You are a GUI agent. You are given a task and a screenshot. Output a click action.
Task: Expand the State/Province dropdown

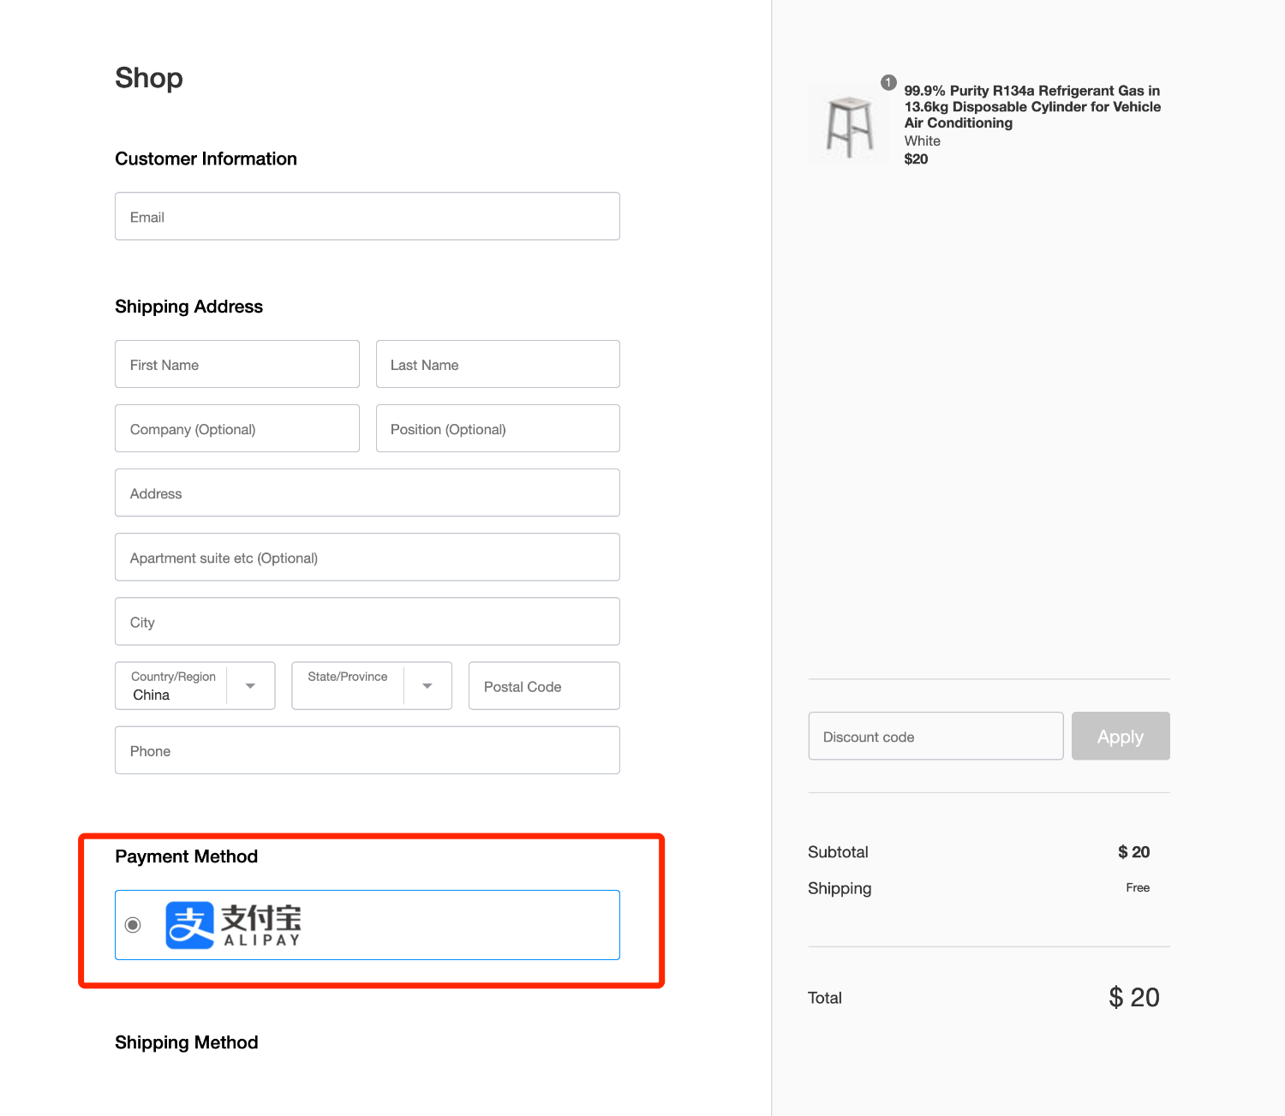pyautogui.click(x=427, y=686)
